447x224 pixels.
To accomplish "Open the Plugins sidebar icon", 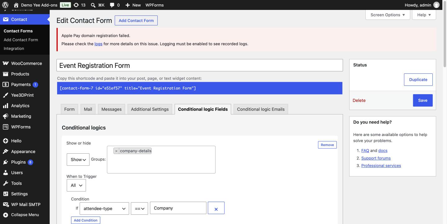I will (6, 162).
